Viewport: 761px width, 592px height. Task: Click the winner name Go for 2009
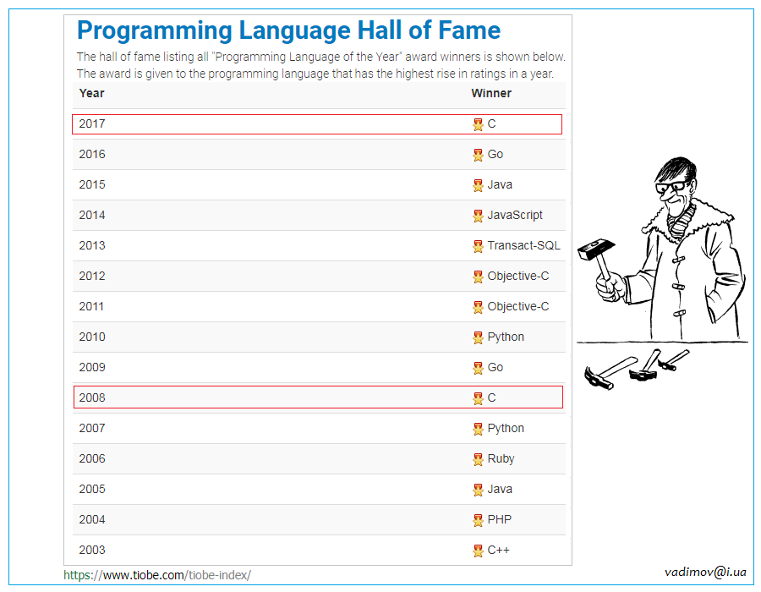[495, 367]
